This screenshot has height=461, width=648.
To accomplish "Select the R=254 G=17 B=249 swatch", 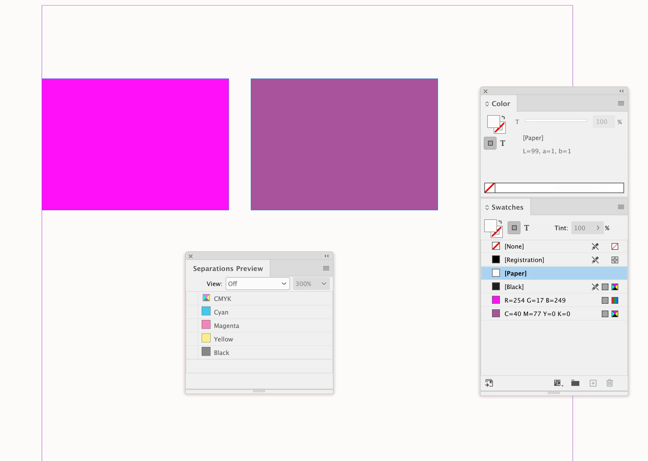I will (535, 300).
